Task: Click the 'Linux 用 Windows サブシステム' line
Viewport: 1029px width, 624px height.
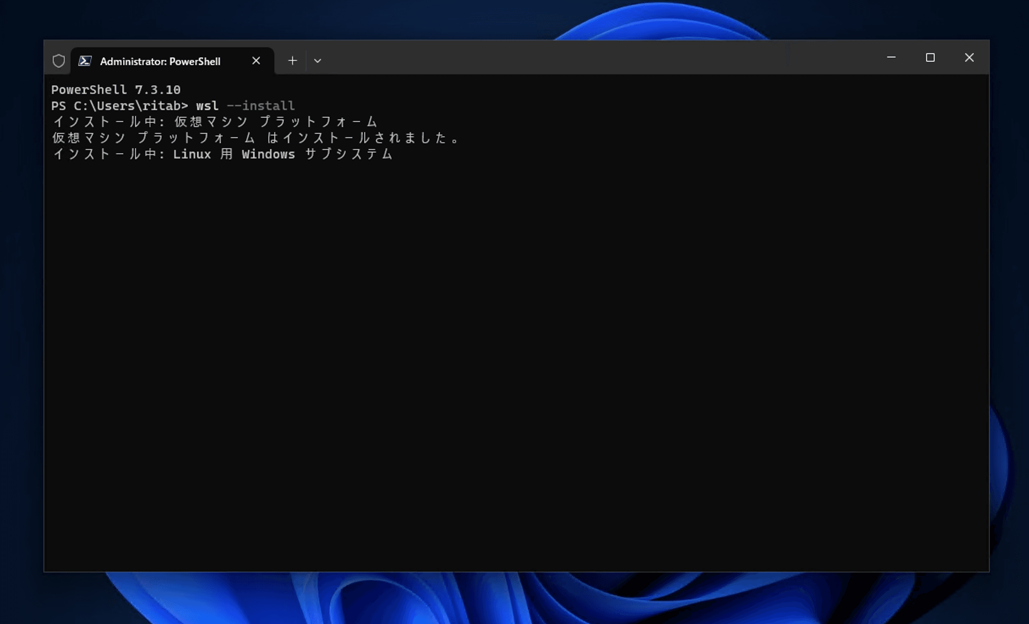Action: coord(222,154)
